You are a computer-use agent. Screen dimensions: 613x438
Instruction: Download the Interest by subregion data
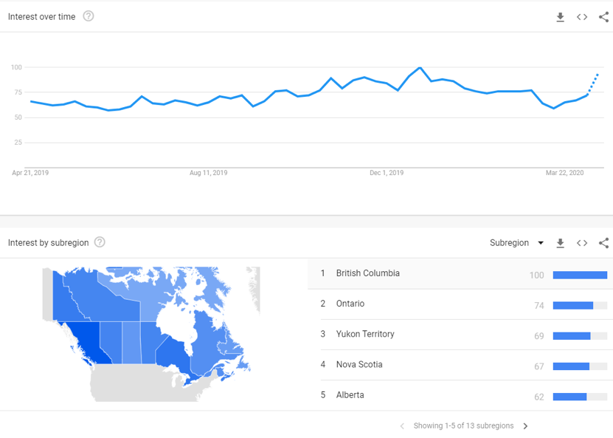tap(560, 243)
